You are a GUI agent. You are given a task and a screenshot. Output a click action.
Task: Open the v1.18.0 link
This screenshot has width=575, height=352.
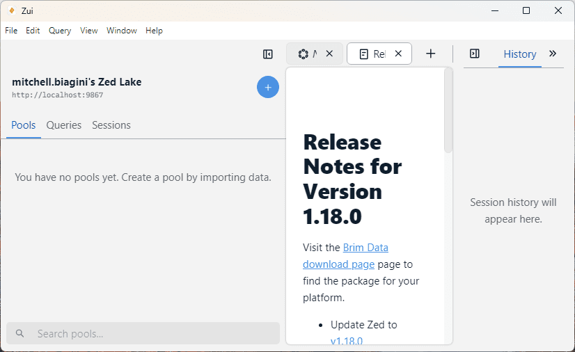point(347,341)
